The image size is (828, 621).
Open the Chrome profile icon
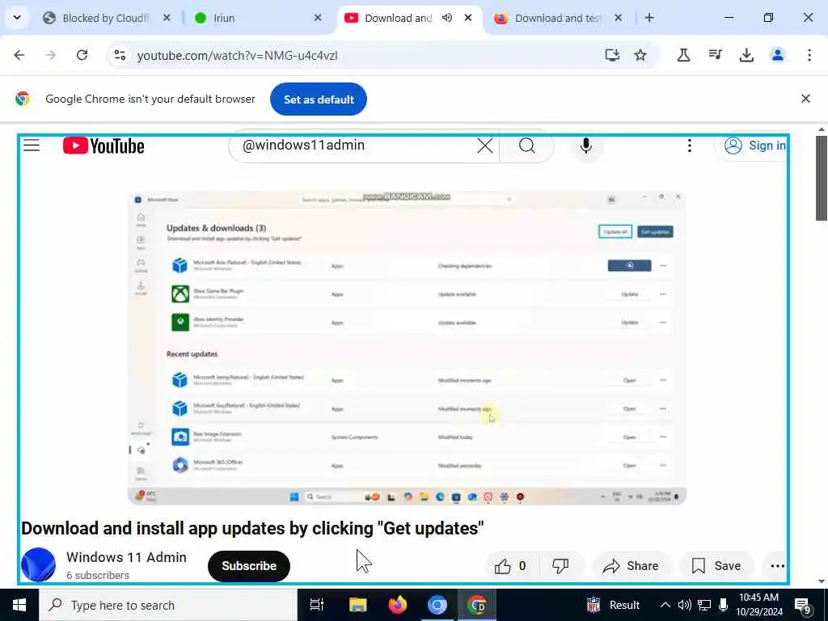[777, 55]
